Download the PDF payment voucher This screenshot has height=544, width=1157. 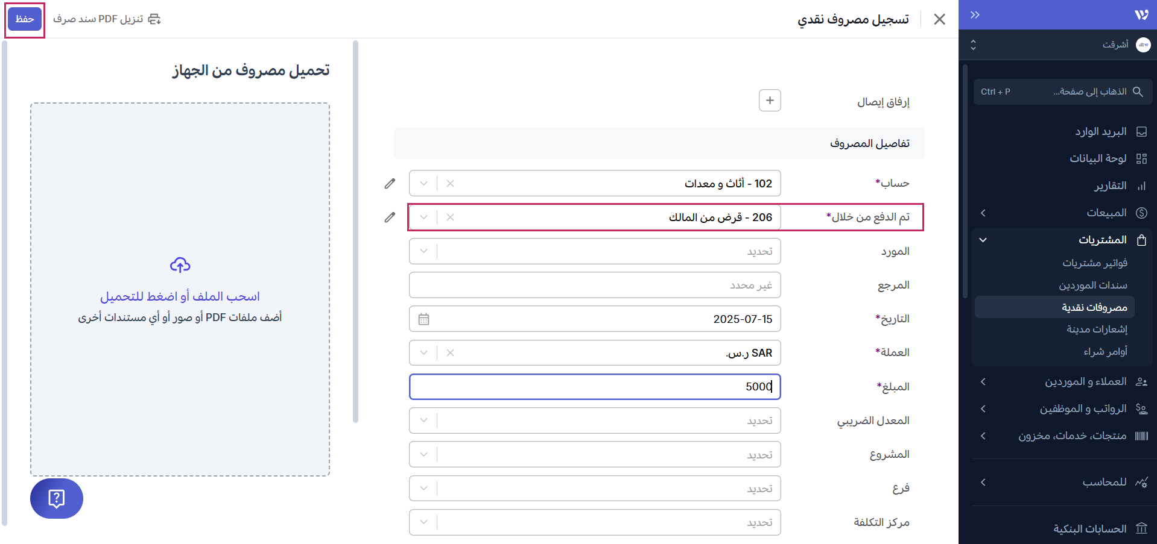pyautogui.click(x=107, y=19)
